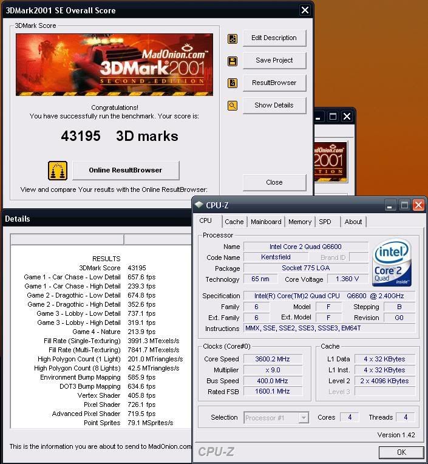Click the yellow Online ResultBrowser tree icon
The image size is (428, 464).
coord(57,171)
